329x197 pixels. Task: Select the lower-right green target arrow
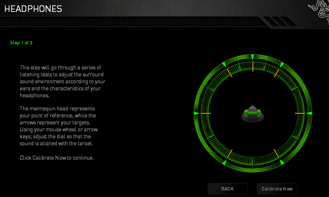coord(282,162)
